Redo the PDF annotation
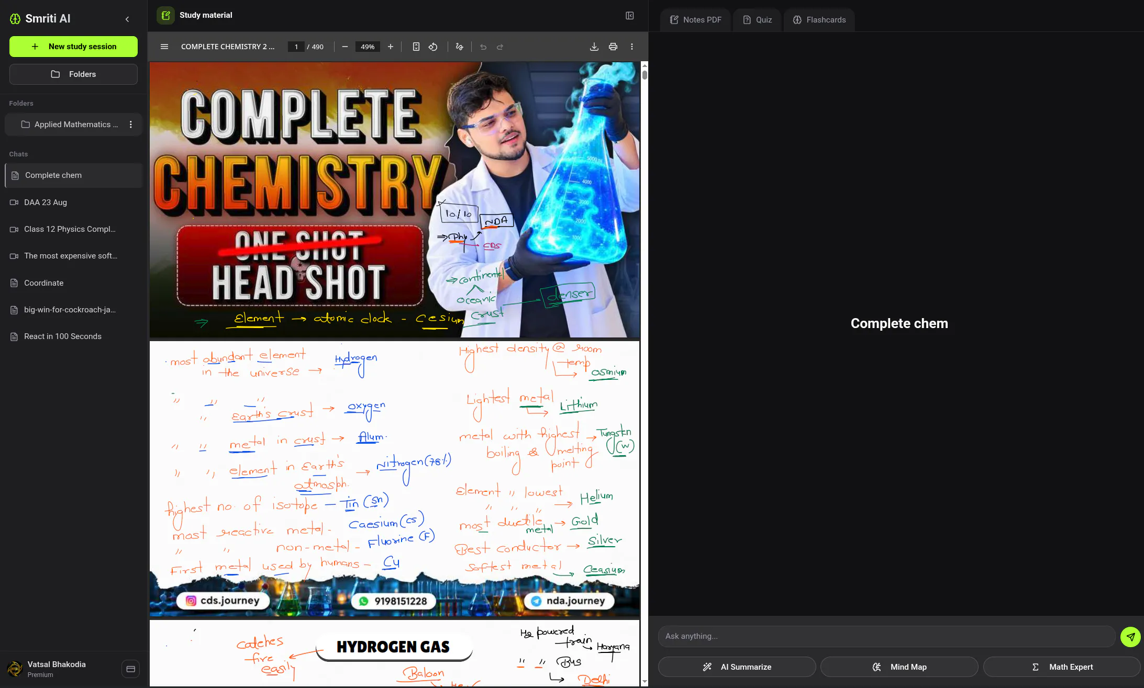The width and height of the screenshot is (1144, 688). [500, 47]
